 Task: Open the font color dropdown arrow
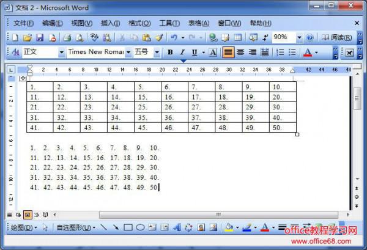click(316, 52)
